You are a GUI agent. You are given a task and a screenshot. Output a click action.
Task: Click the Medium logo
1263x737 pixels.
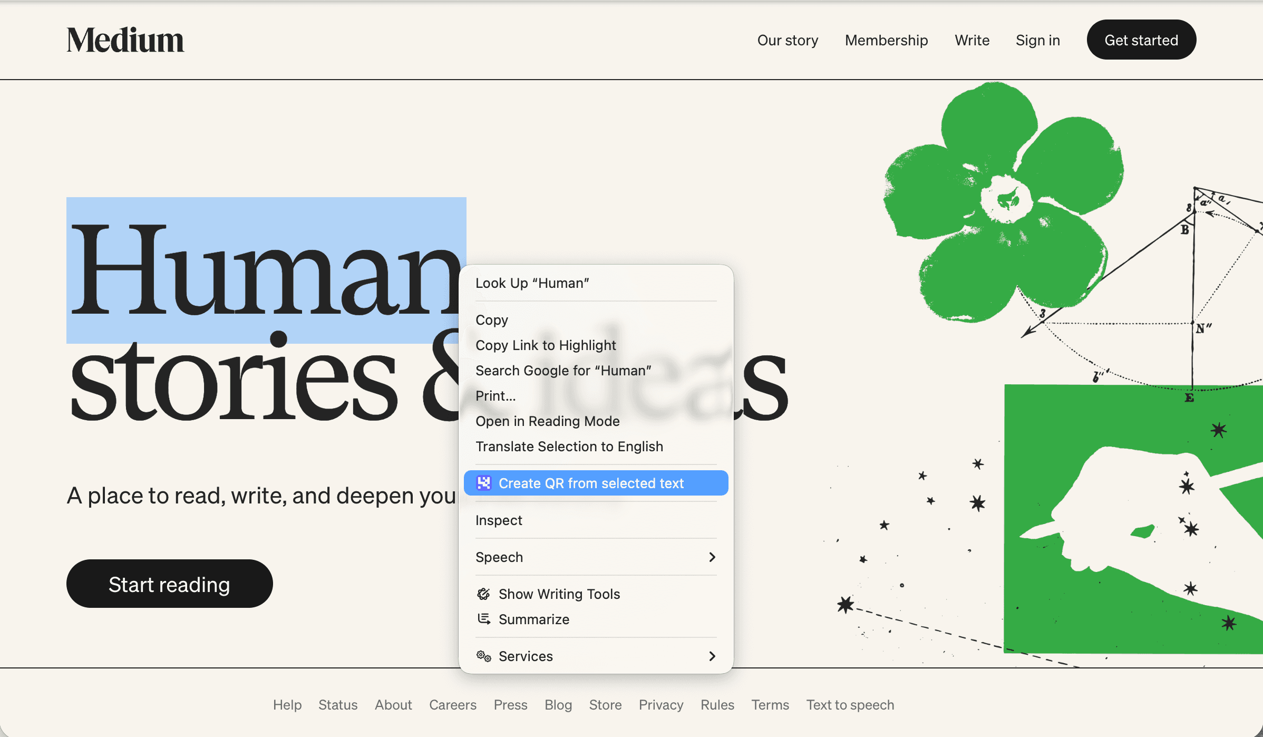pos(125,40)
